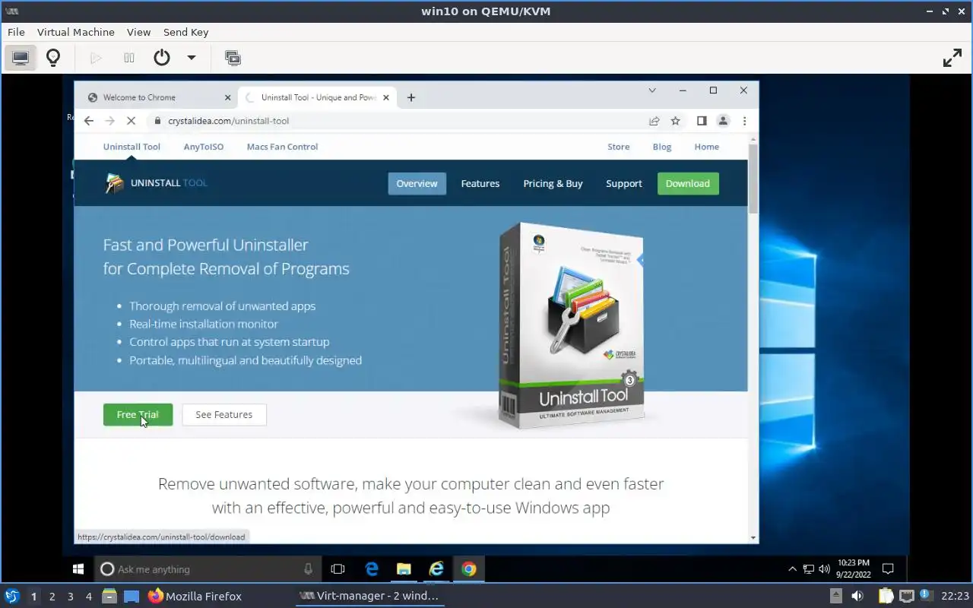
Task: Open Windows Task View
Action: [x=338, y=568]
